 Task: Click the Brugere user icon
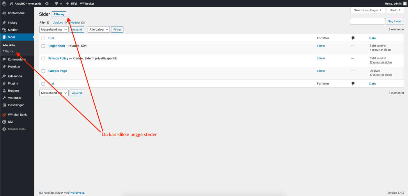click(x=4, y=91)
